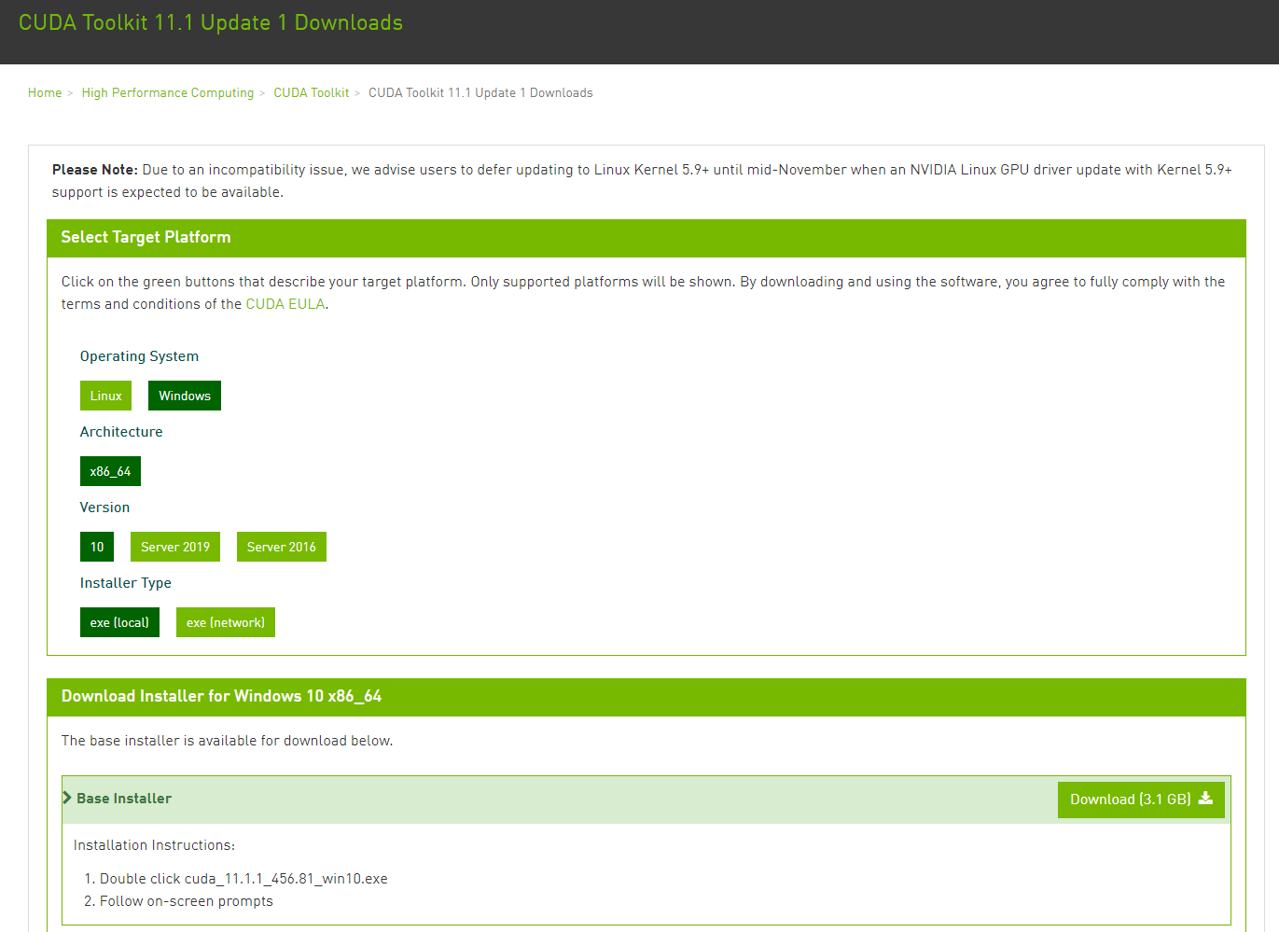
Task: Click 'The base installer is available' text
Action: pos(227,741)
